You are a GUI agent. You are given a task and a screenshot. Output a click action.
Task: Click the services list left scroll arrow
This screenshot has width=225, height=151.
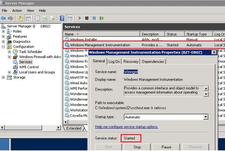[66, 122]
